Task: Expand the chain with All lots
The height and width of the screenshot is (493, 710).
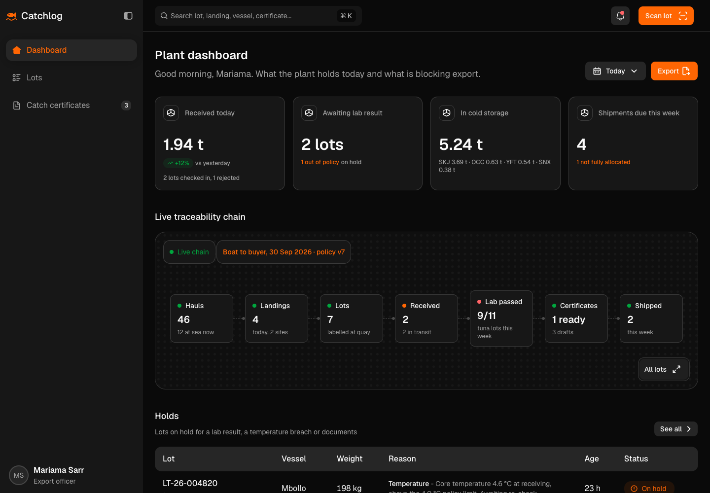Action: tap(664, 369)
